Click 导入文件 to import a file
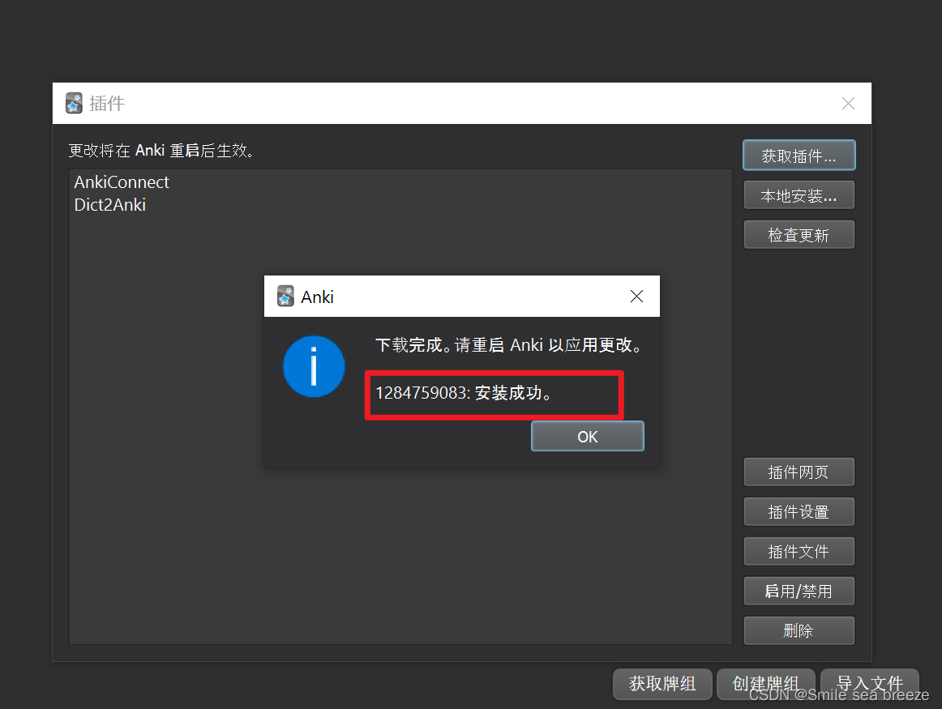Viewport: 942px width, 709px height. click(869, 684)
